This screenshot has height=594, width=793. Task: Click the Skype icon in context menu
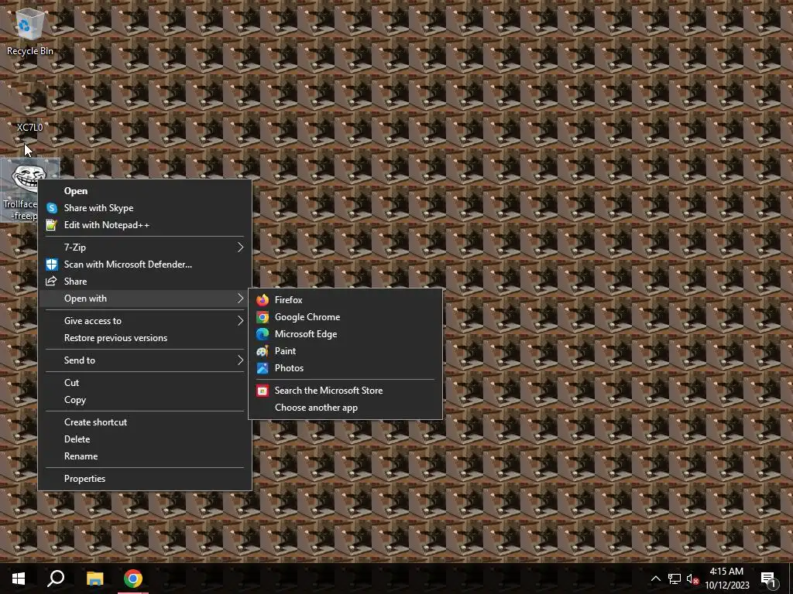coord(52,208)
